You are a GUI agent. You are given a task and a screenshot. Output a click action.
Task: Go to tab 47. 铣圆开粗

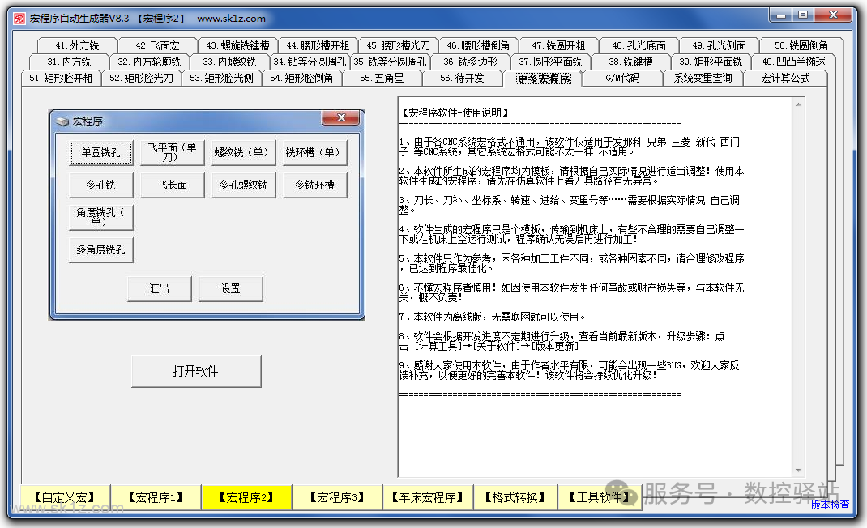(558, 45)
